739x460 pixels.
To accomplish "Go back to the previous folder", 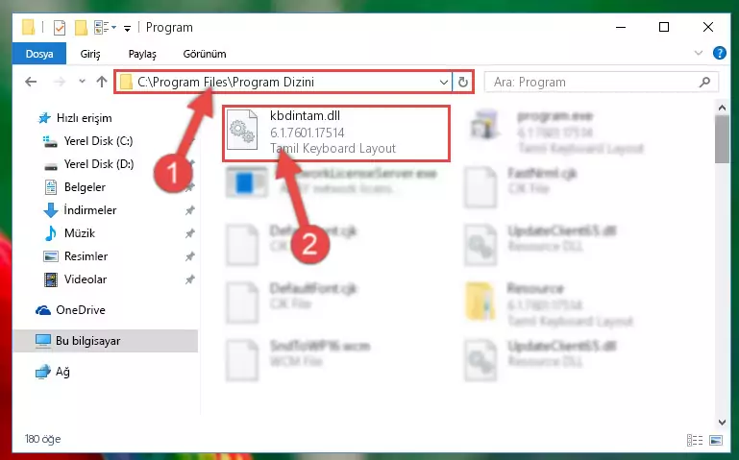I will tap(31, 82).
